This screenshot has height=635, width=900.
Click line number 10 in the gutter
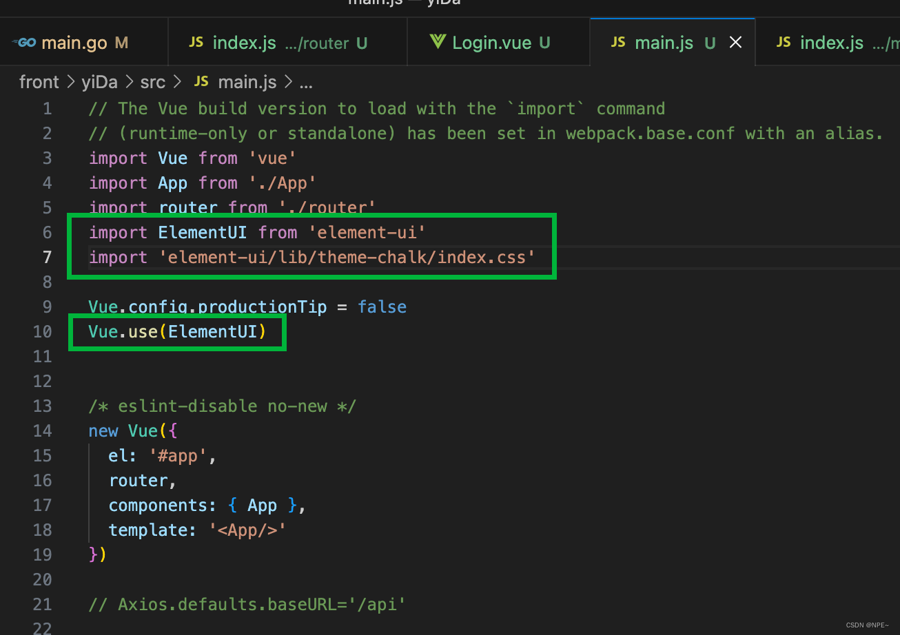(43, 332)
